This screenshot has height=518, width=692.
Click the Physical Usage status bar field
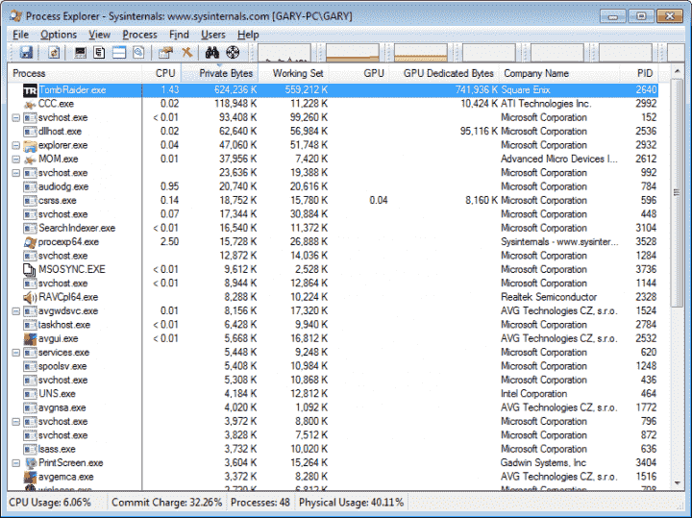point(352,503)
